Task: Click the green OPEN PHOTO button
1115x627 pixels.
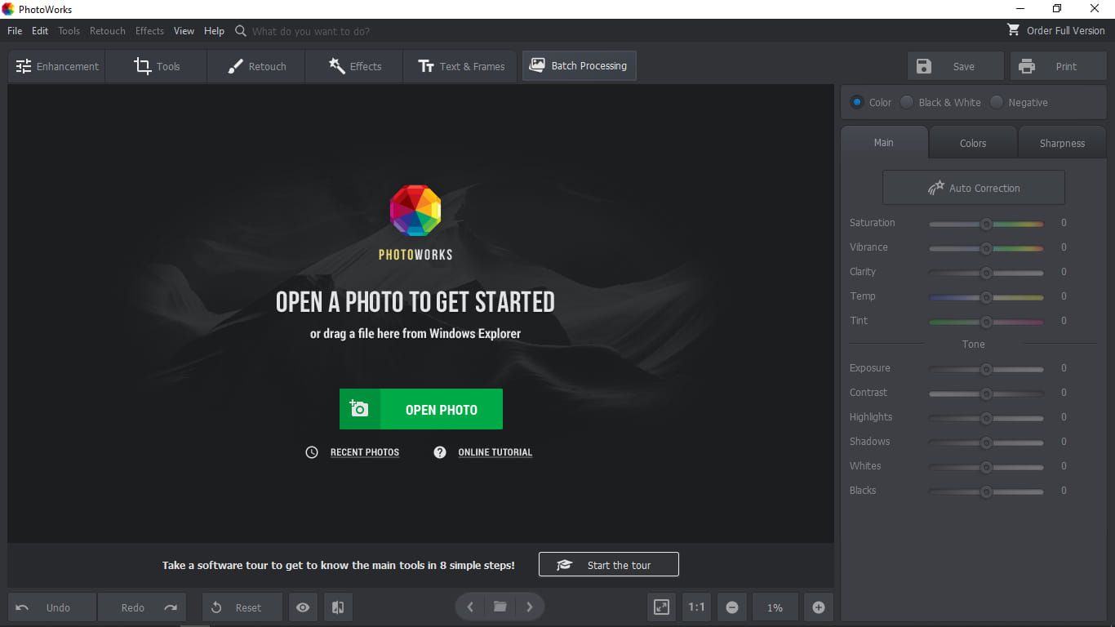Action: (421, 409)
